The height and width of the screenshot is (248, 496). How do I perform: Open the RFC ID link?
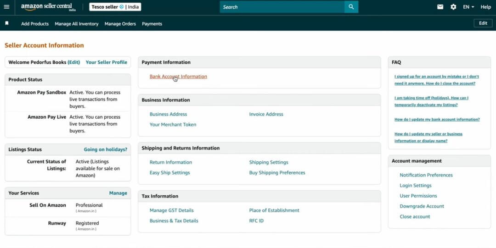coord(256,220)
